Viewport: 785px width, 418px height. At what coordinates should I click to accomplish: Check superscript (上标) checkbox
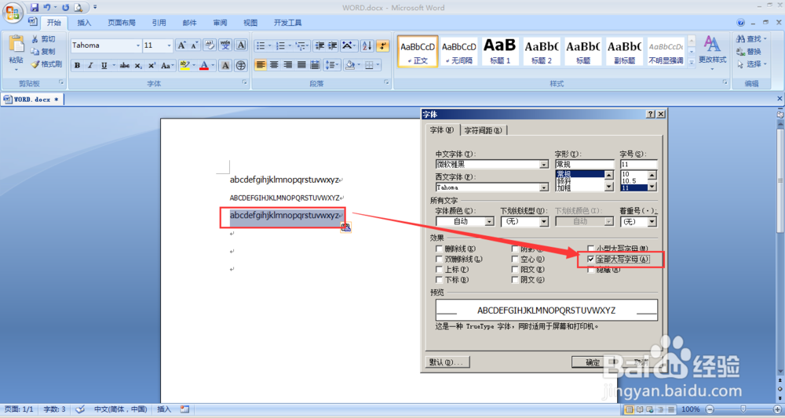coord(439,270)
